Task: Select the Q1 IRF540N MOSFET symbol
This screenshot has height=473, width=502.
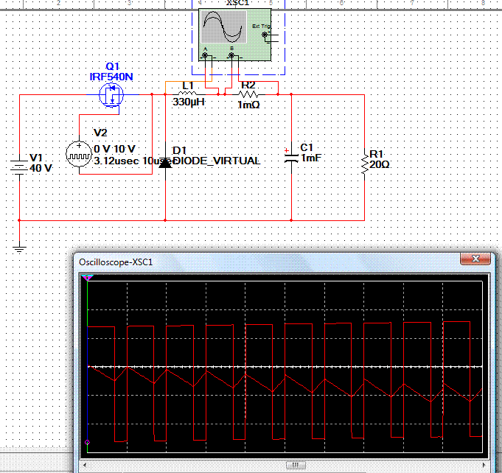Action: [x=111, y=95]
